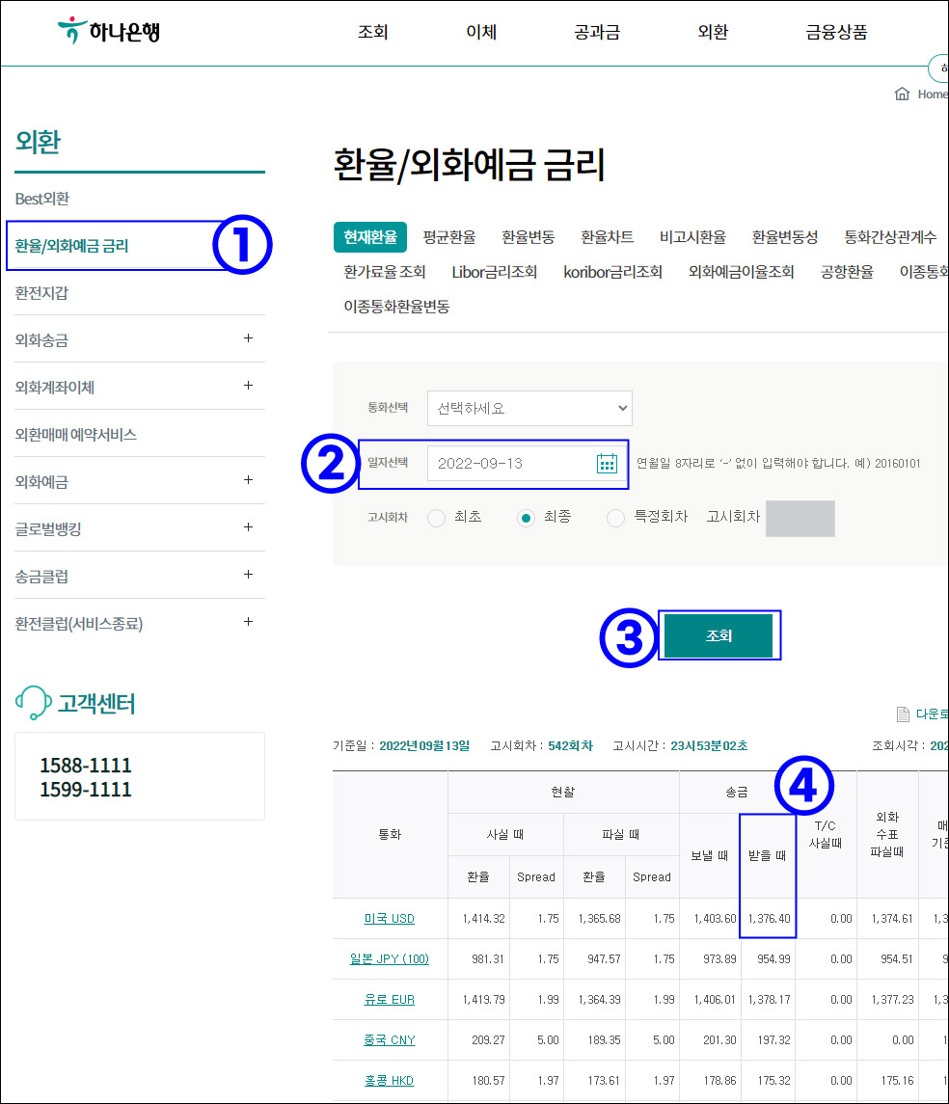Open the calendar icon in 일자선택 field
Image resolution: width=949 pixels, height=1104 pixels.
tap(607, 464)
